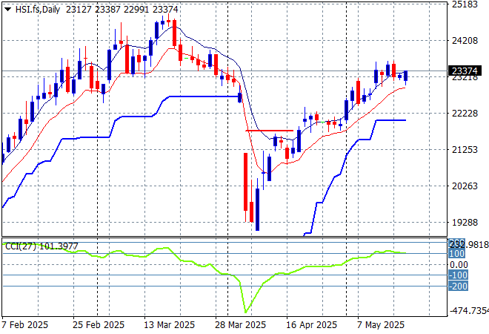Viewport: 489px width, 334px height.
Task: Click the CCI trough of the green line
Action: click(246, 312)
